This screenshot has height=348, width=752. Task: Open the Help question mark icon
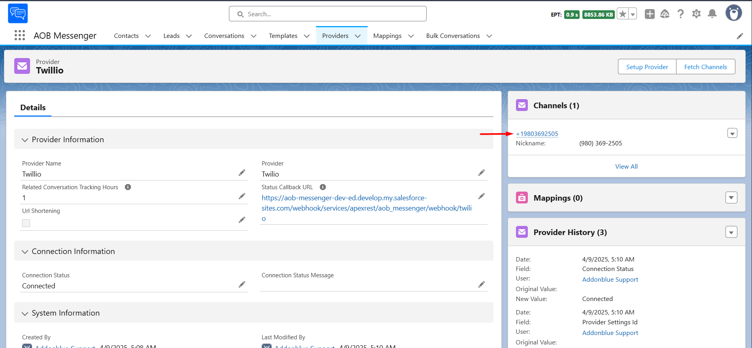680,14
